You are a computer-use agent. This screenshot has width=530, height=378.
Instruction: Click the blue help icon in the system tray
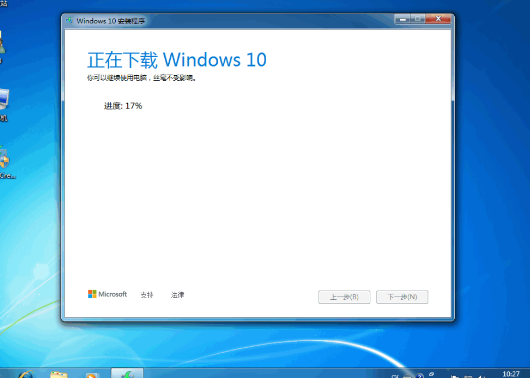[x=419, y=375]
